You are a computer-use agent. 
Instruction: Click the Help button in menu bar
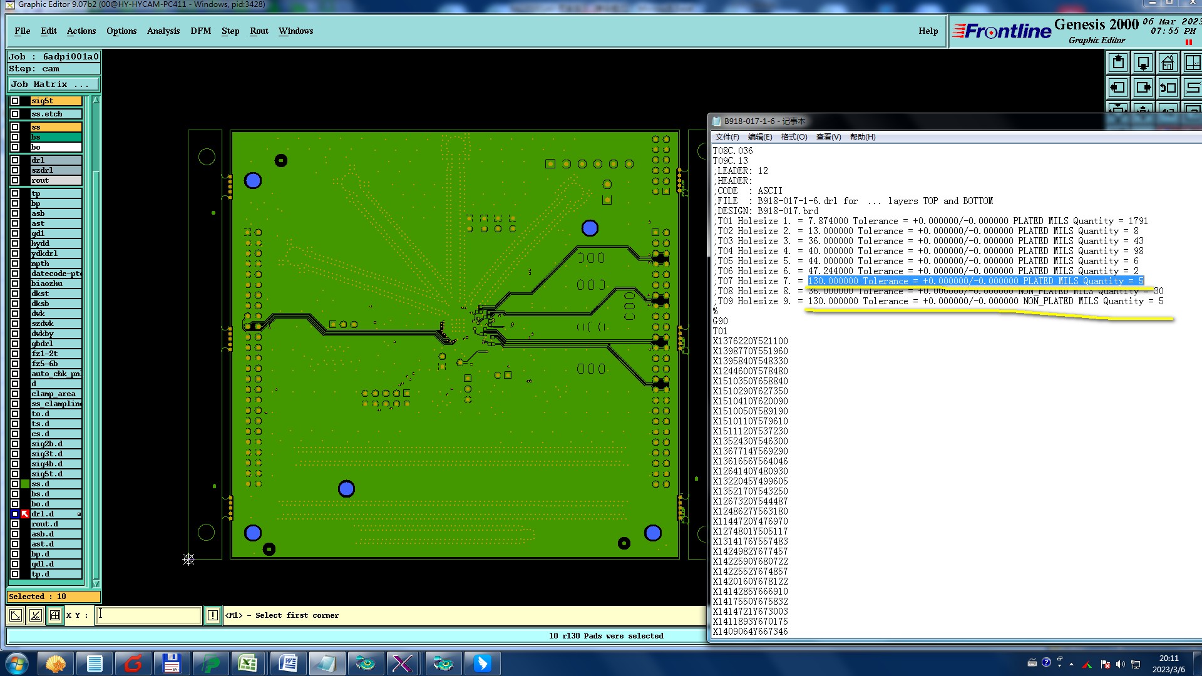928,31
